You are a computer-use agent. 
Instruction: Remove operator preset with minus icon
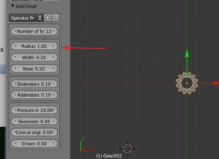55,18
